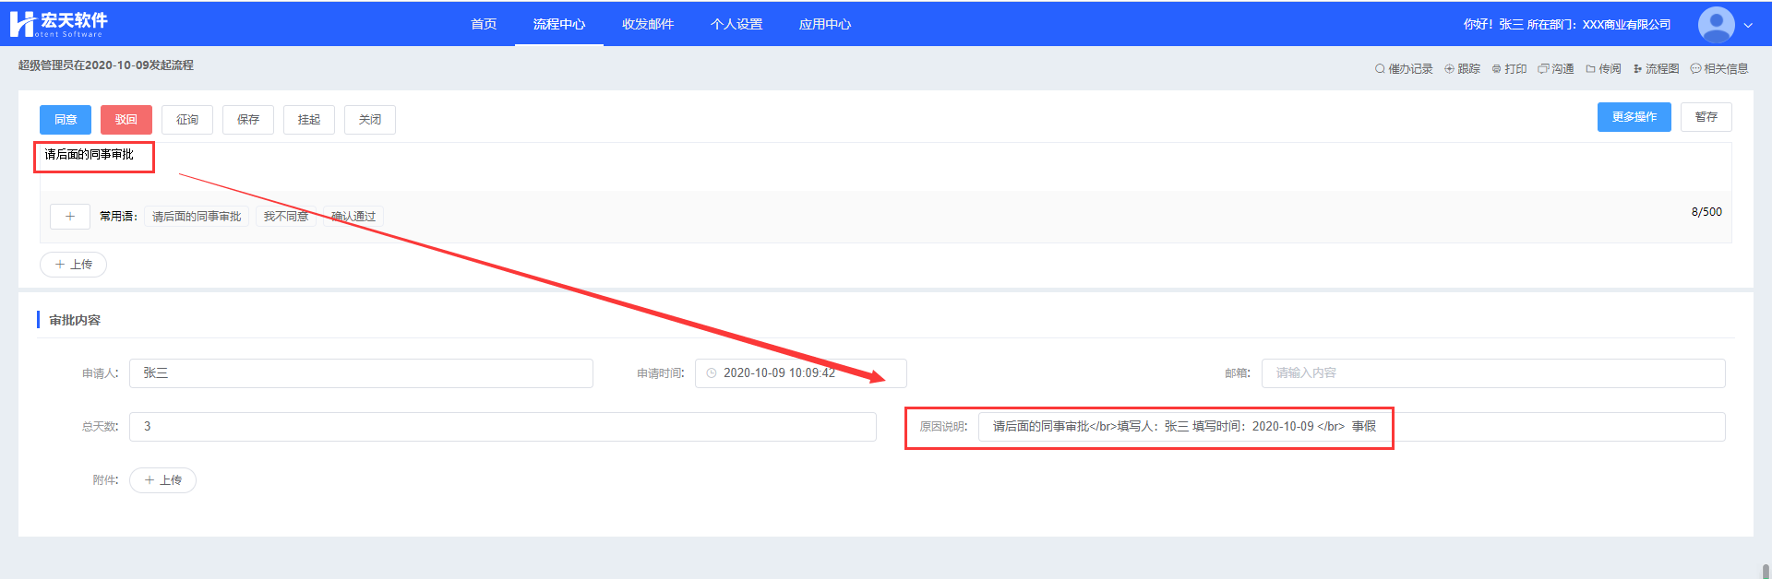Click the 传阅 circulate icon

click(x=1590, y=69)
